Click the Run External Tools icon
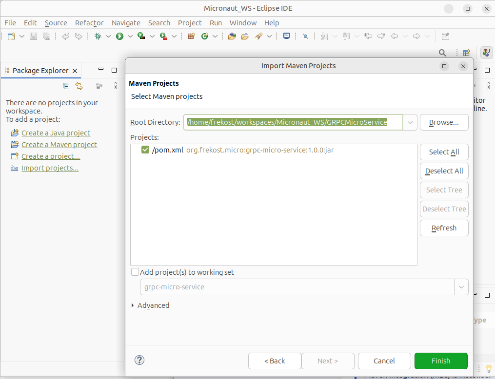The image size is (495, 379). pos(163,36)
